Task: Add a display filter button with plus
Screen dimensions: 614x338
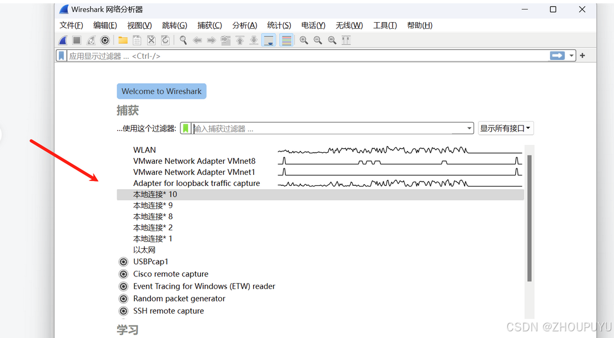Action: [x=582, y=56]
